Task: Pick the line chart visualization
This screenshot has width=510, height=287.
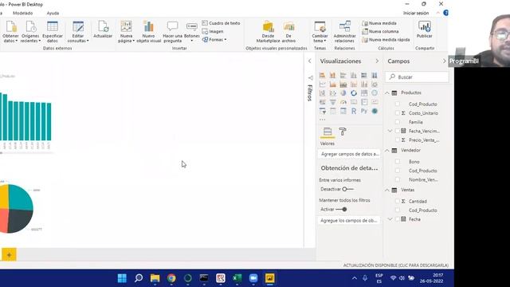Action: pyautogui.click(x=322, y=85)
